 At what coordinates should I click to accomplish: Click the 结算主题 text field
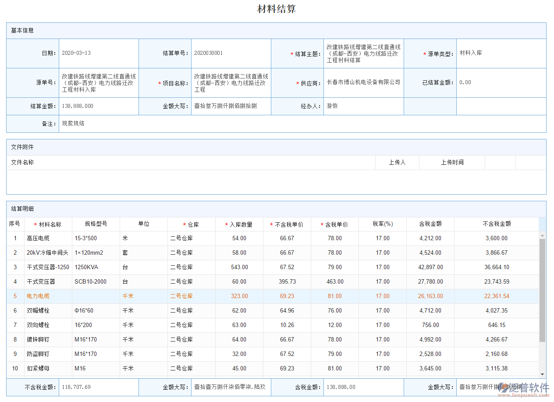363,53
